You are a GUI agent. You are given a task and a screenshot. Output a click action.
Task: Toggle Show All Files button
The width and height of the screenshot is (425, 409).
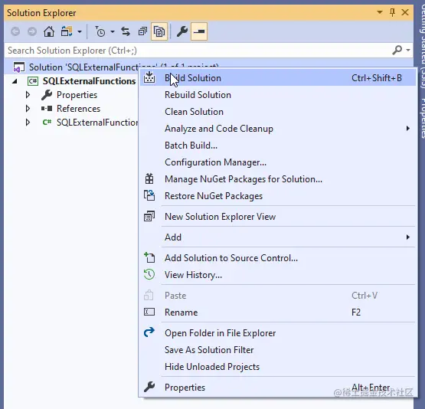(x=159, y=31)
